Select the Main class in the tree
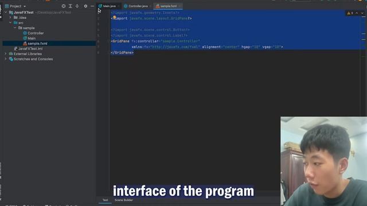Image resolution: width=367 pixels, height=206 pixels. pyautogui.click(x=29, y=38)
